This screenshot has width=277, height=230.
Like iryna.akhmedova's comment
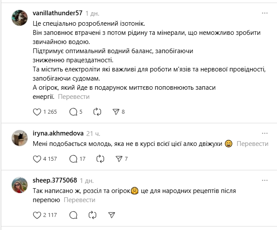[37, 159]
